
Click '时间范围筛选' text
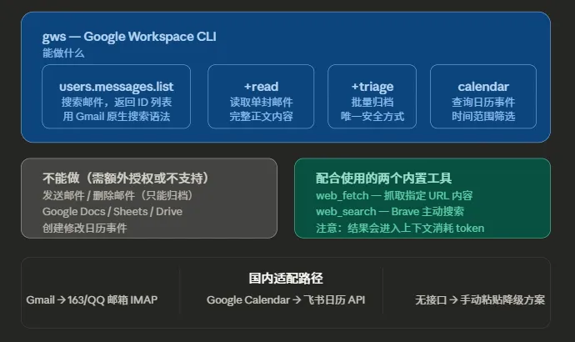pyautogui.click(x=483, y=116)
